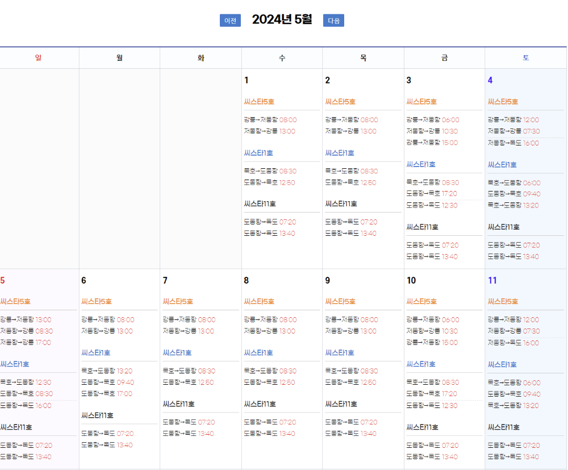The width and height of the screenshot is (568, 470).
Task: Select the 화 (Tuesday) column header
Action: click(x=201, y=57)
